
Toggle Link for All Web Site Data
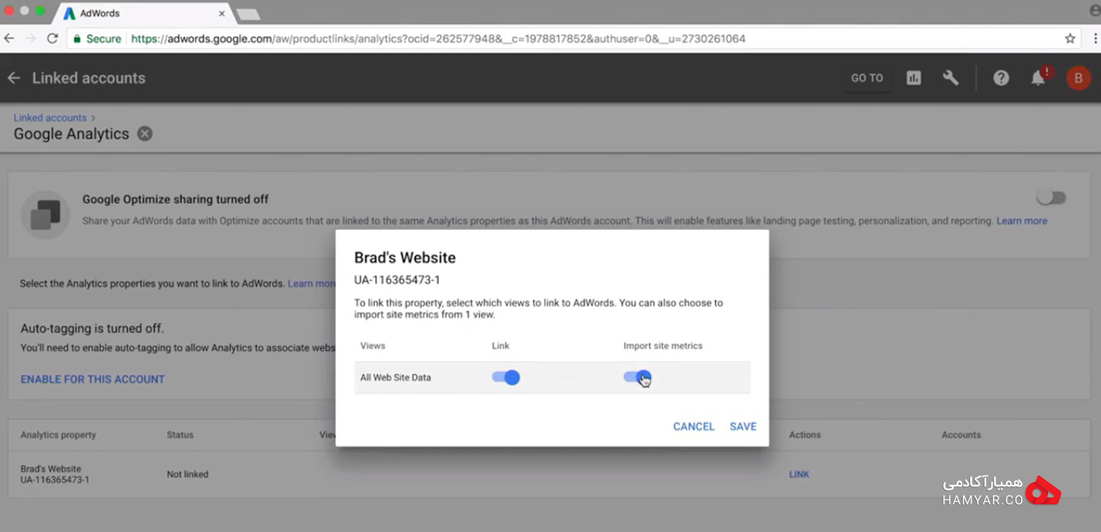(x=506, y=377)
